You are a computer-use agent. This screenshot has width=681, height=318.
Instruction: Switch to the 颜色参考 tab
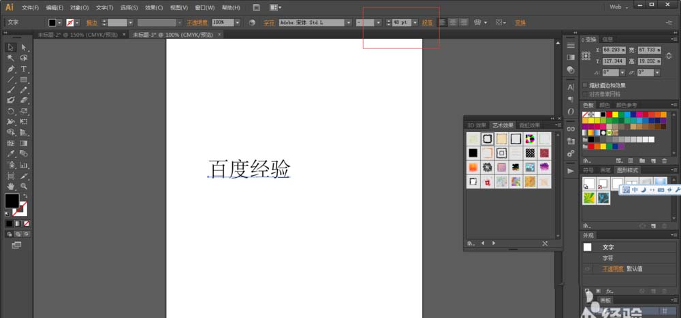627,105
